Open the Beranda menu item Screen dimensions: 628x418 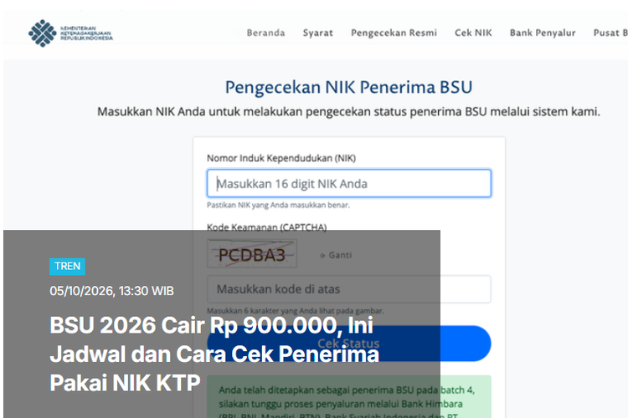pos(266,33)
